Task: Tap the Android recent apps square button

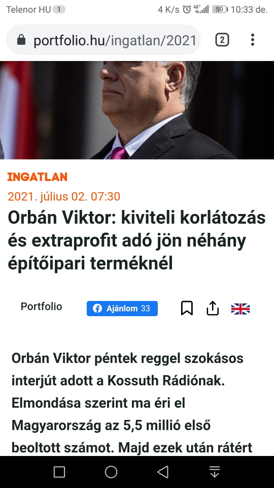Action: 59,472
